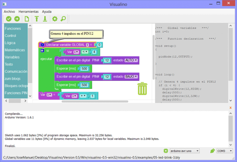Image resolution: width=237 pixels, height=162 pixels.
Task: Click the magnifier serial monitor icon
Action: click(63, 19)
